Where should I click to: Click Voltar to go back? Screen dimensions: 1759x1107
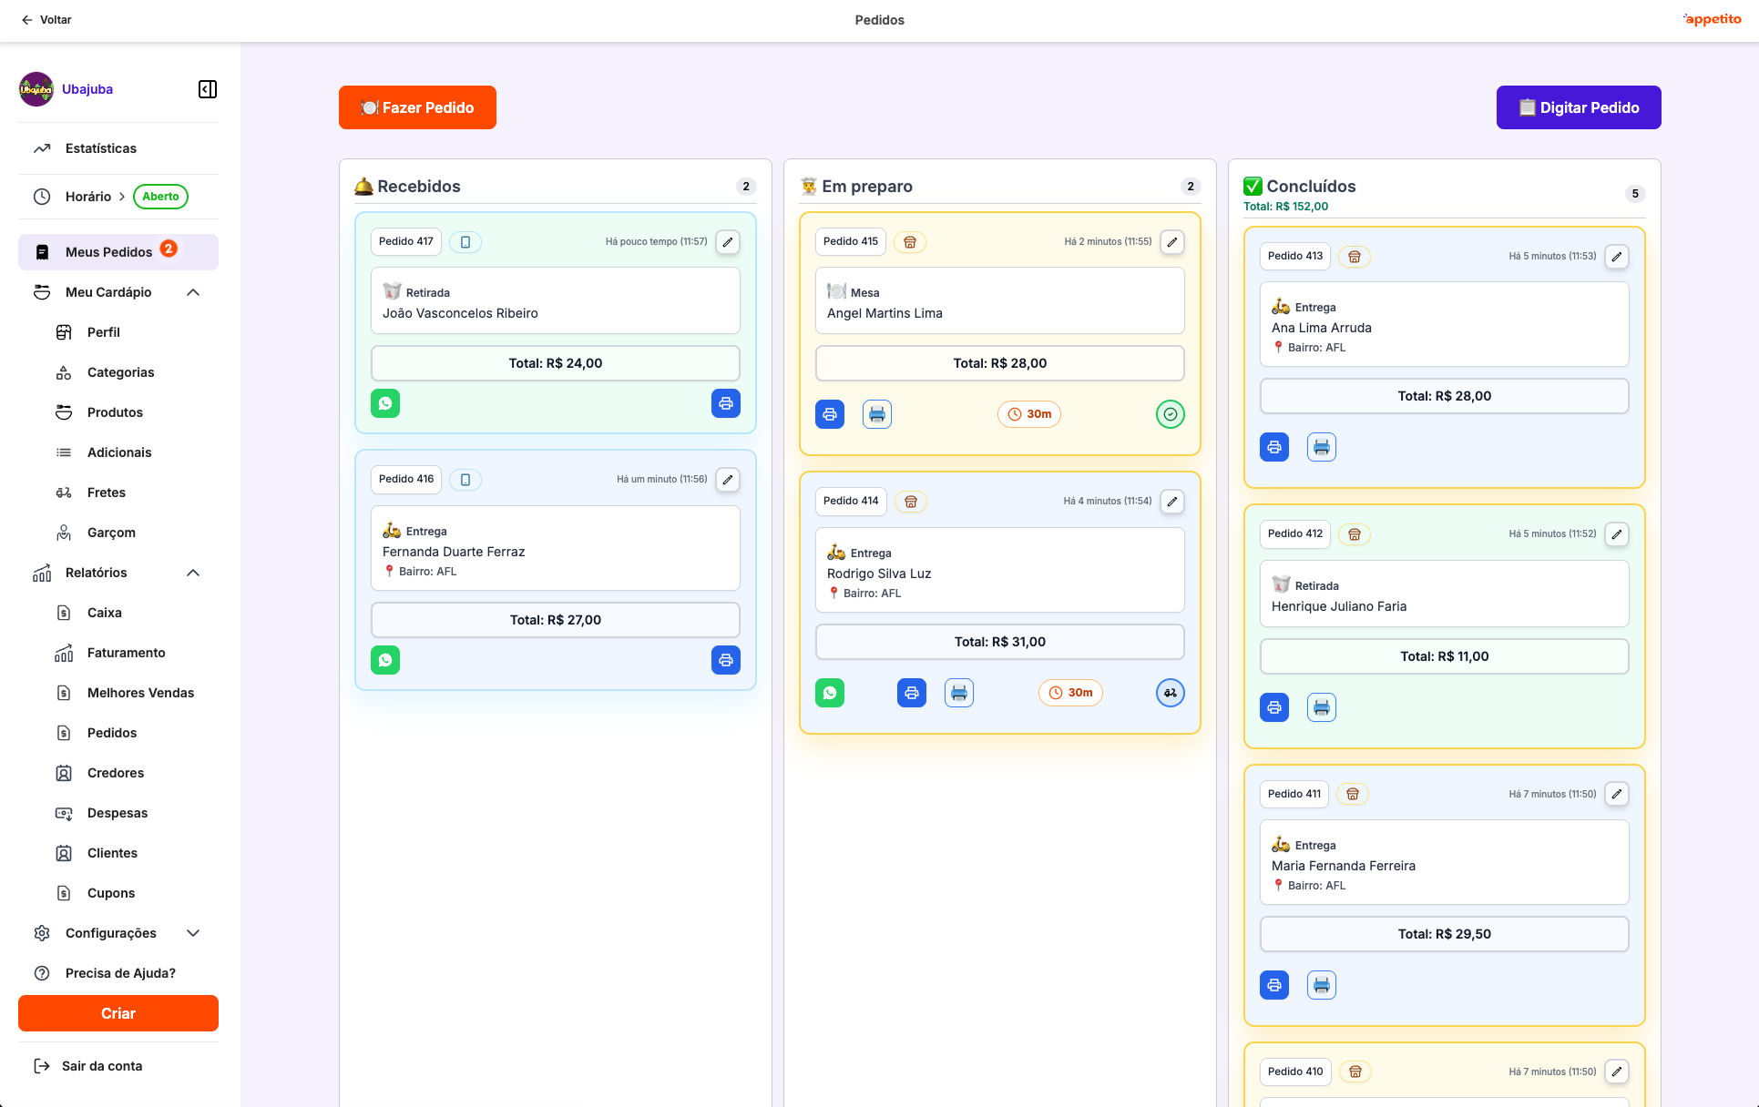46,20
